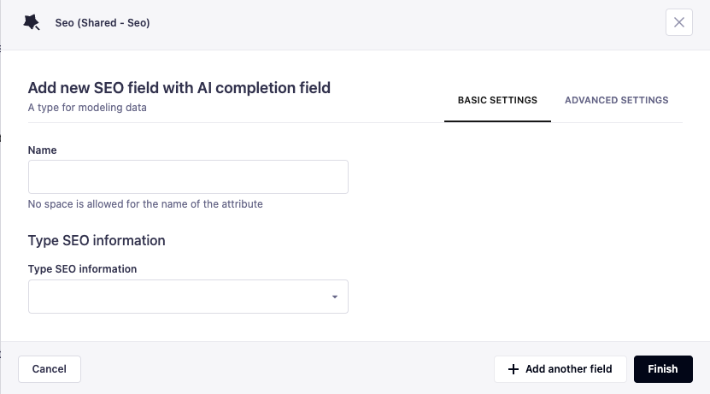Click the Add another field button label
This screenshot has height=394, width=710.
click(569, 369)
